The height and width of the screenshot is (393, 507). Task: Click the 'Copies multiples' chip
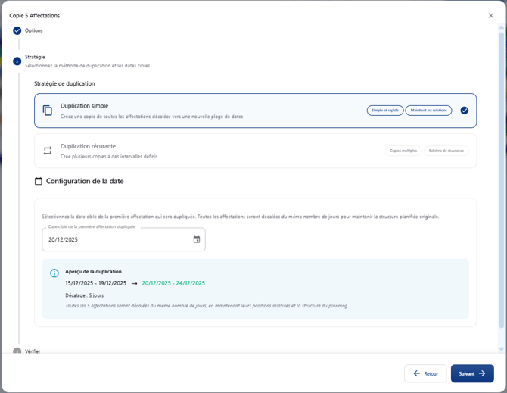tap(403, 151)
